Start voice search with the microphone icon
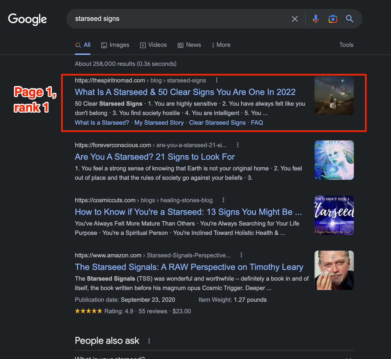391x359 pixels. (316, 19)
